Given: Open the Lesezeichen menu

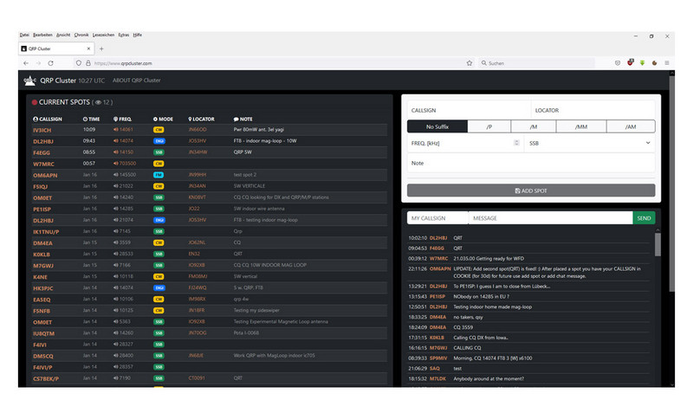Looking at the screenshot, I should click(x=103, y=35).
